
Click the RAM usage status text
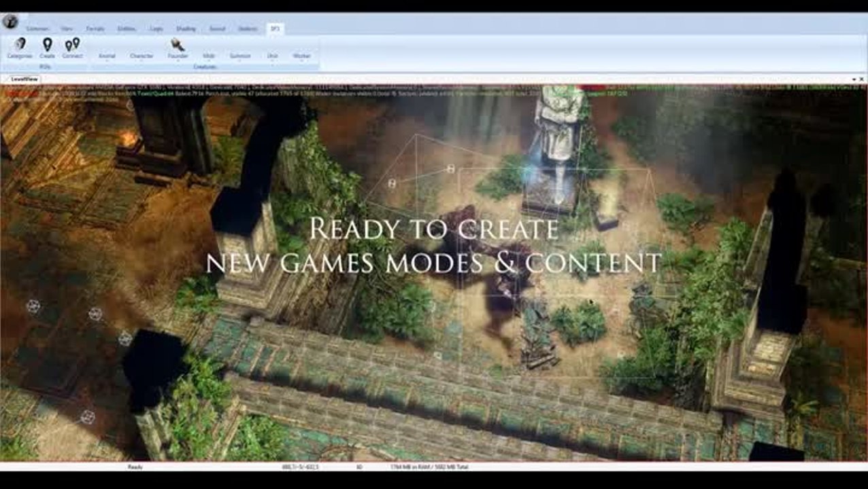point(429,467)
